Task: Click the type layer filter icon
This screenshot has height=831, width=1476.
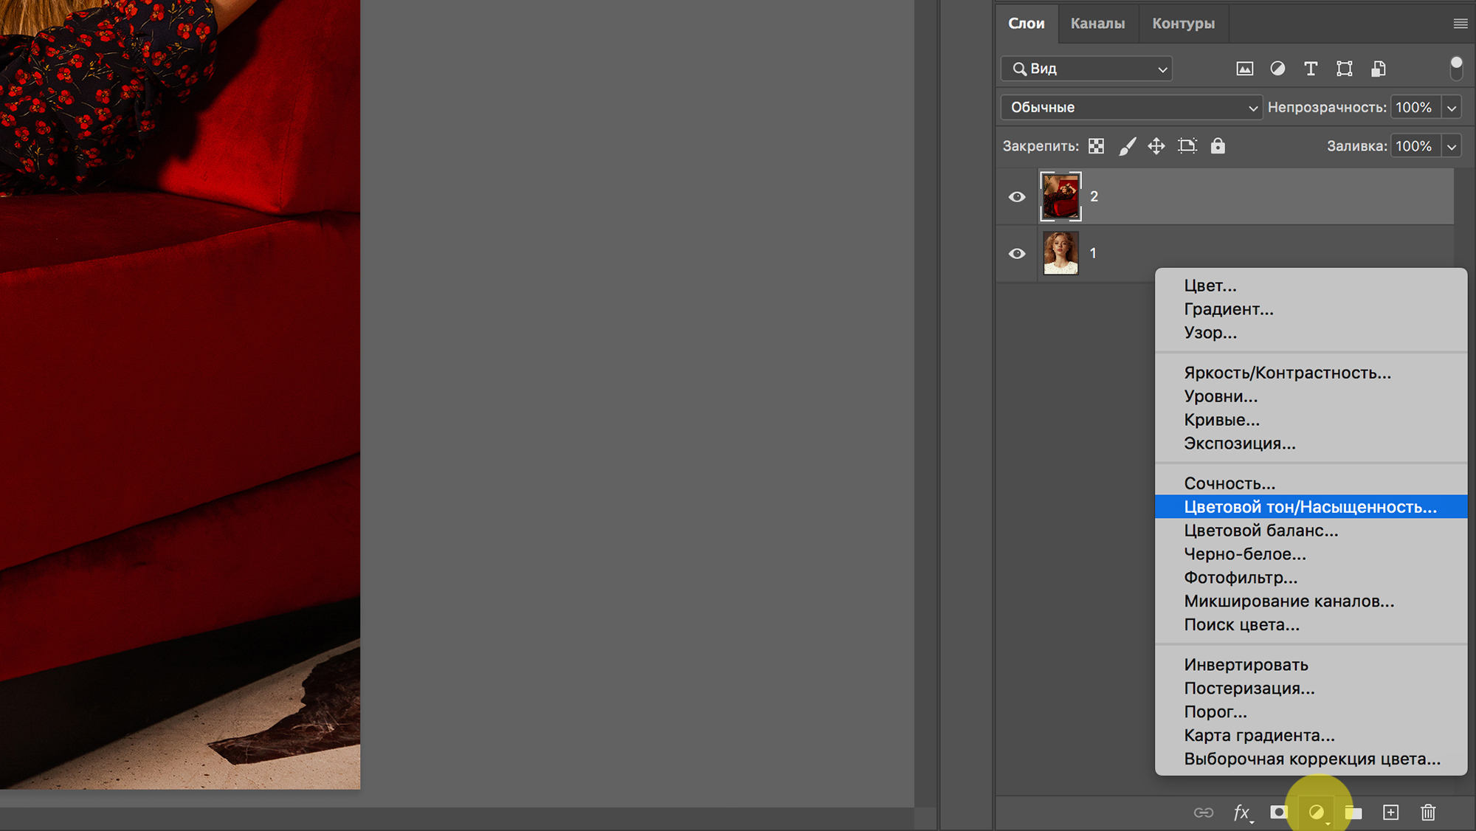Action: [1311, 69]
